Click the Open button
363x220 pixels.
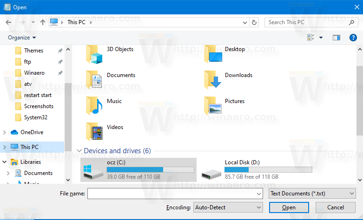point(289,207)
